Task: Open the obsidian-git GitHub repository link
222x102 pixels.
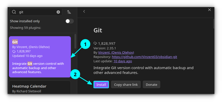Action: 144,57
